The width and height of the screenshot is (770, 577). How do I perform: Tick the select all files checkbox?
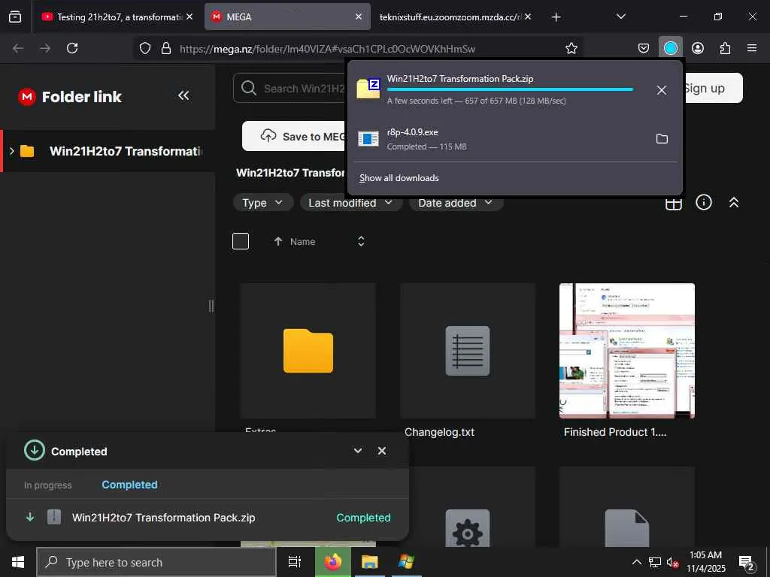point(241,241)
